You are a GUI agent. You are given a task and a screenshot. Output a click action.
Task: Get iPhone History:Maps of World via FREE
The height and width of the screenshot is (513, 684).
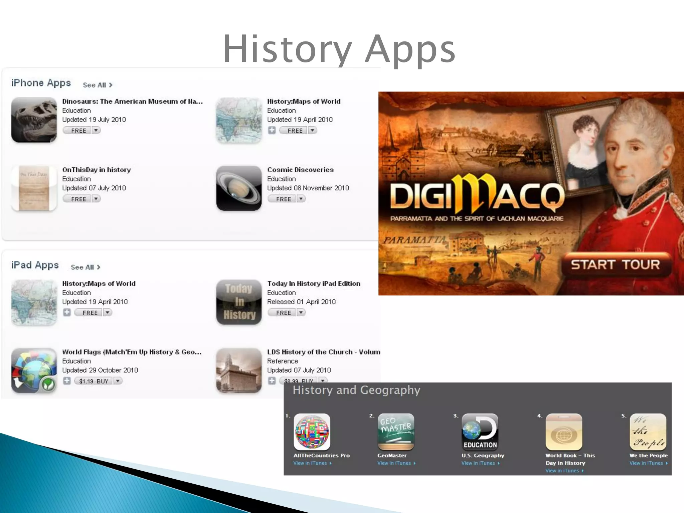294,130
